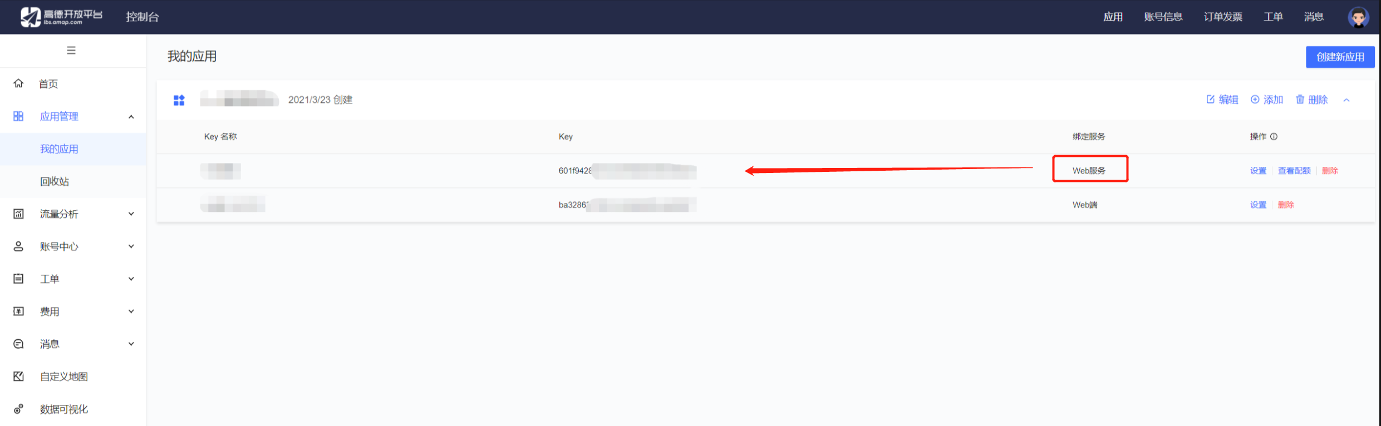This screenshot has height=426, width=1381.
Task: Click 删除 in the application header
Action: (x=1318, y=100)
